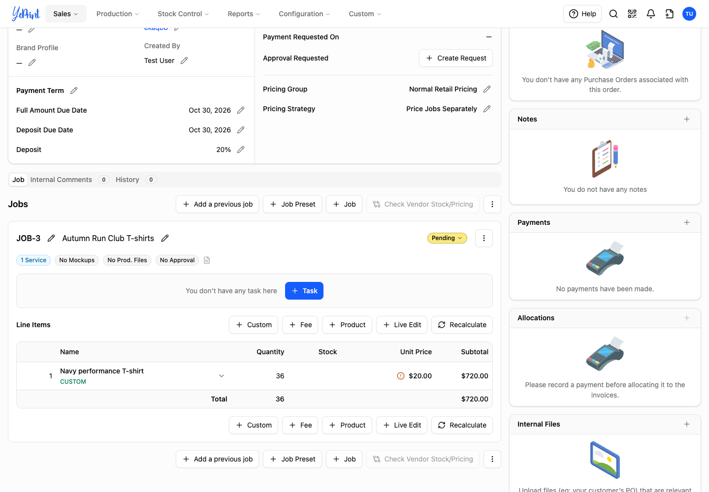Open the Reports menu
This screenshot has width=709, height=492.
coord(244,14)
